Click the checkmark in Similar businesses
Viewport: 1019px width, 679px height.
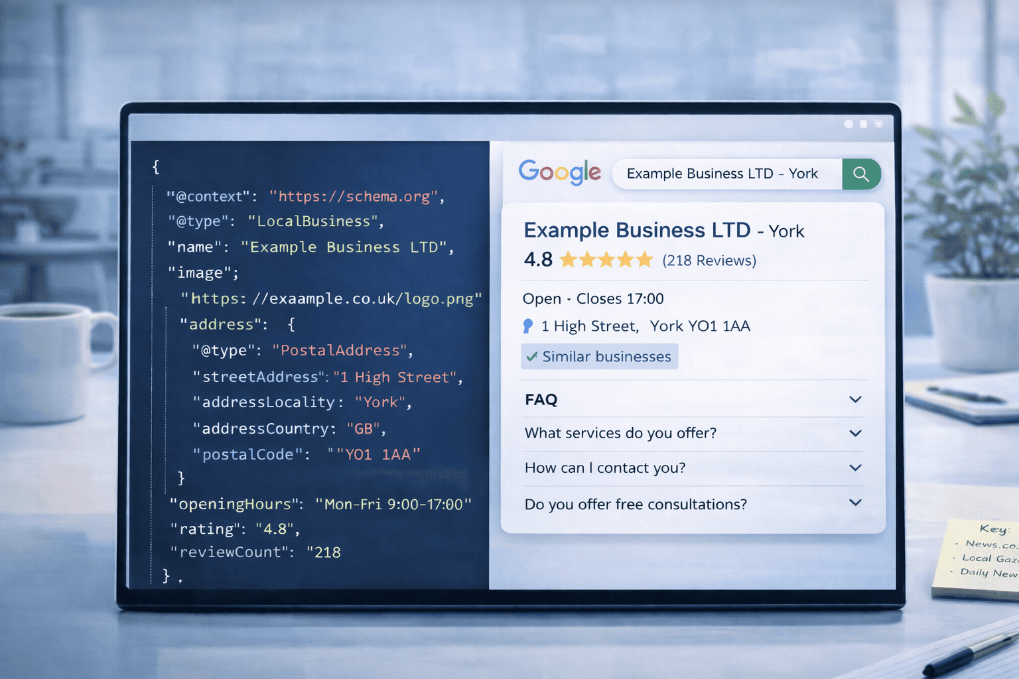tap(532, 357)
